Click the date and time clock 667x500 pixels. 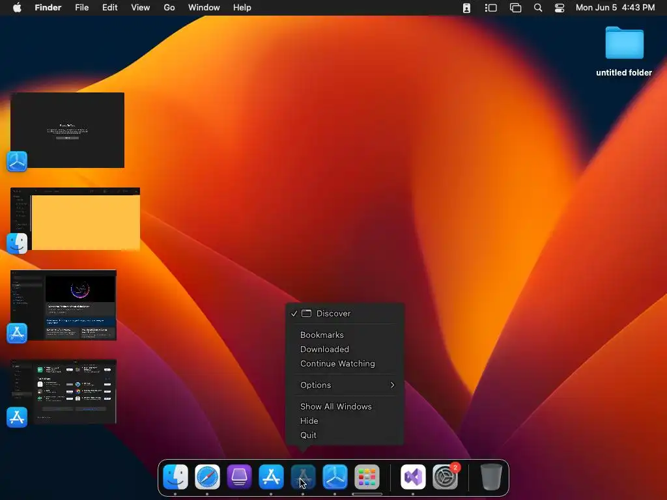(x=615, y=8)
